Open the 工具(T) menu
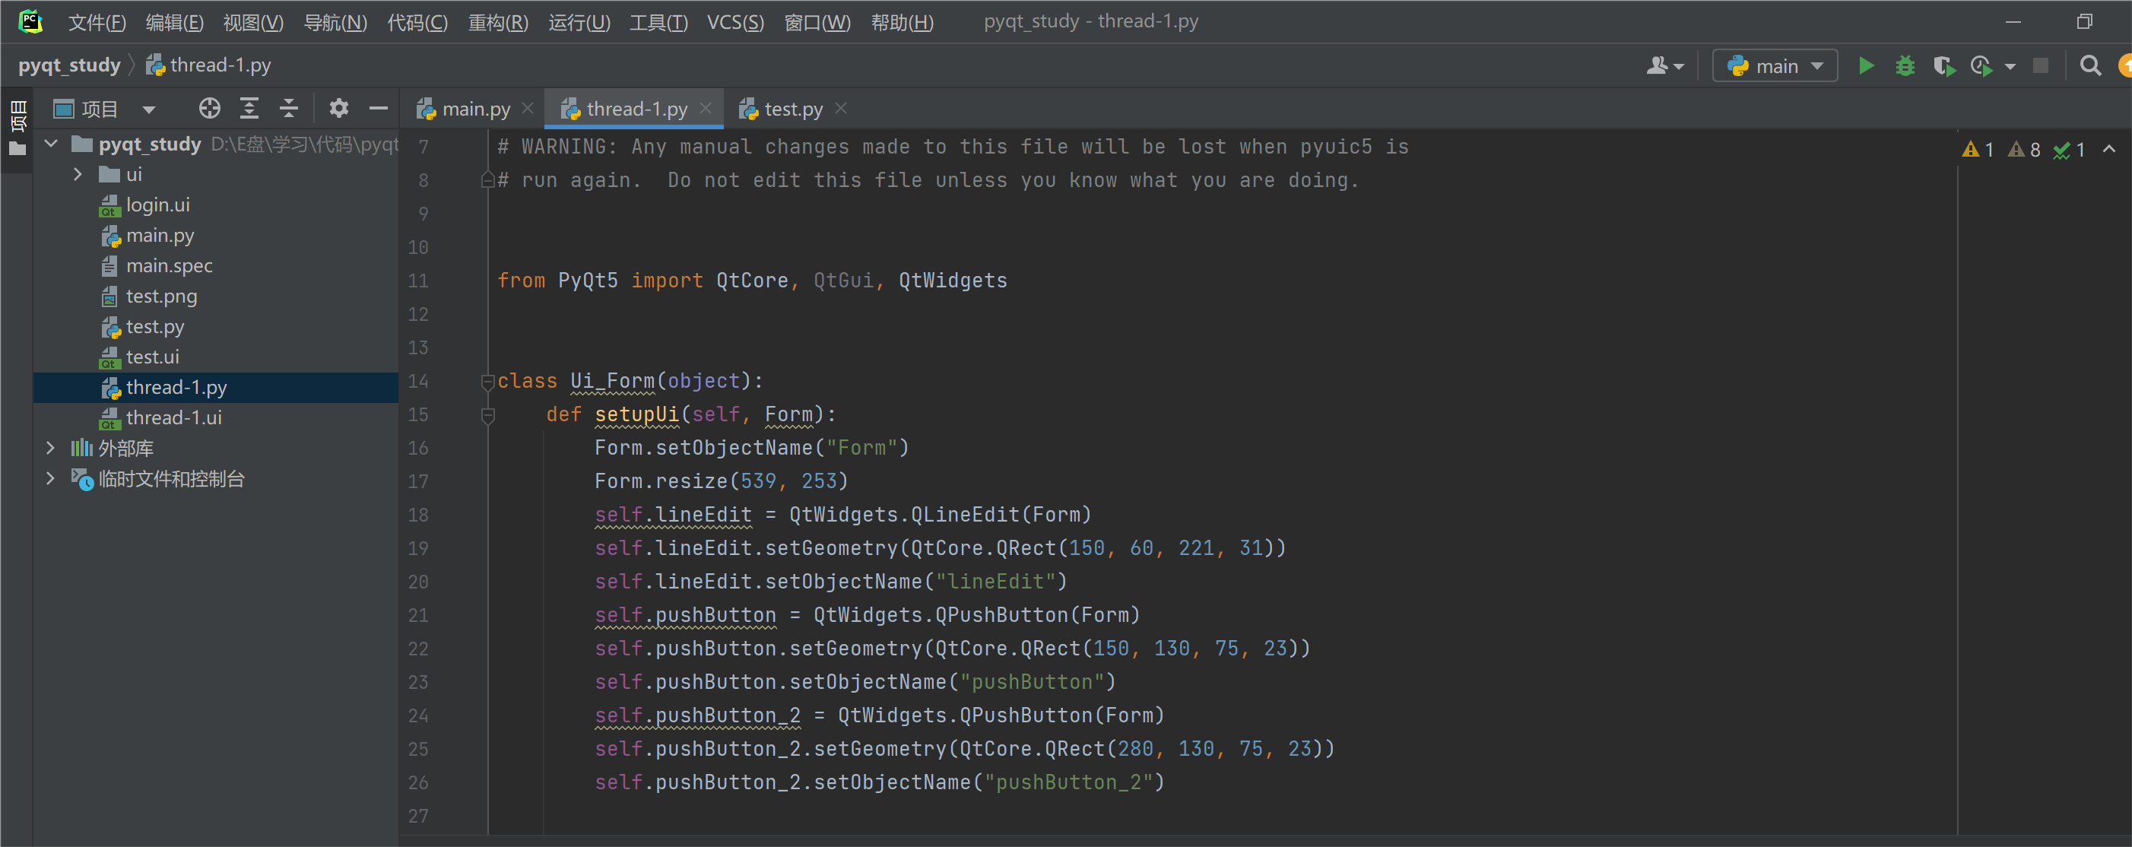The height and width of the screenshot is (847, 2132). [x=658, y=22]
